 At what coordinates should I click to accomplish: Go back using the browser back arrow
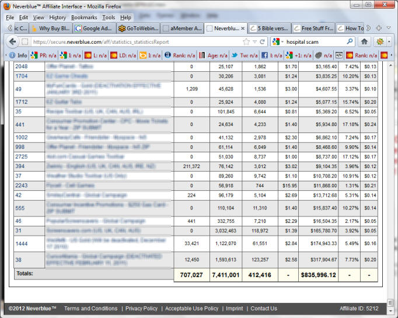12,41
